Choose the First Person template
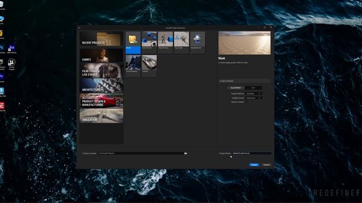 (149, 43)
